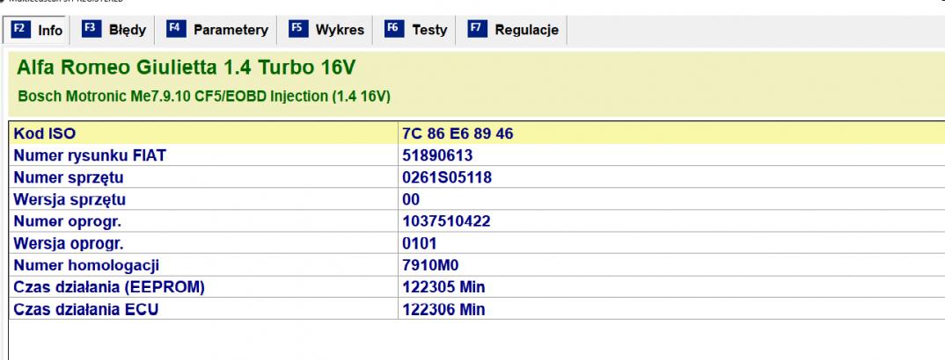Click the ECU runtime value 122306 Min

(443, 309)
